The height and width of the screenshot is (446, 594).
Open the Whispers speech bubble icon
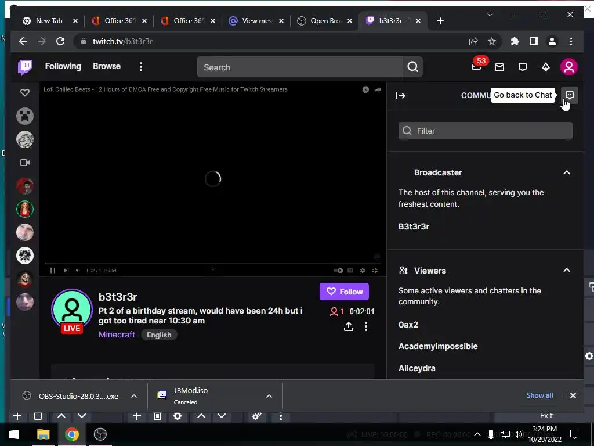[523, 67]
